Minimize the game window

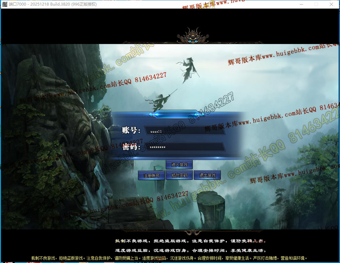pyautogui.click(x=301, y=4)
